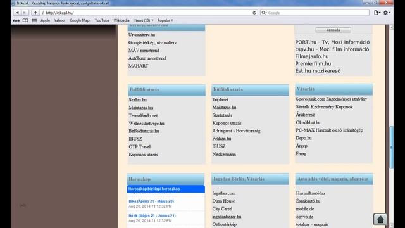Screen dimensions: 405x228
Task: Open the Pelikan.hu link
Action: coord(221,139)
